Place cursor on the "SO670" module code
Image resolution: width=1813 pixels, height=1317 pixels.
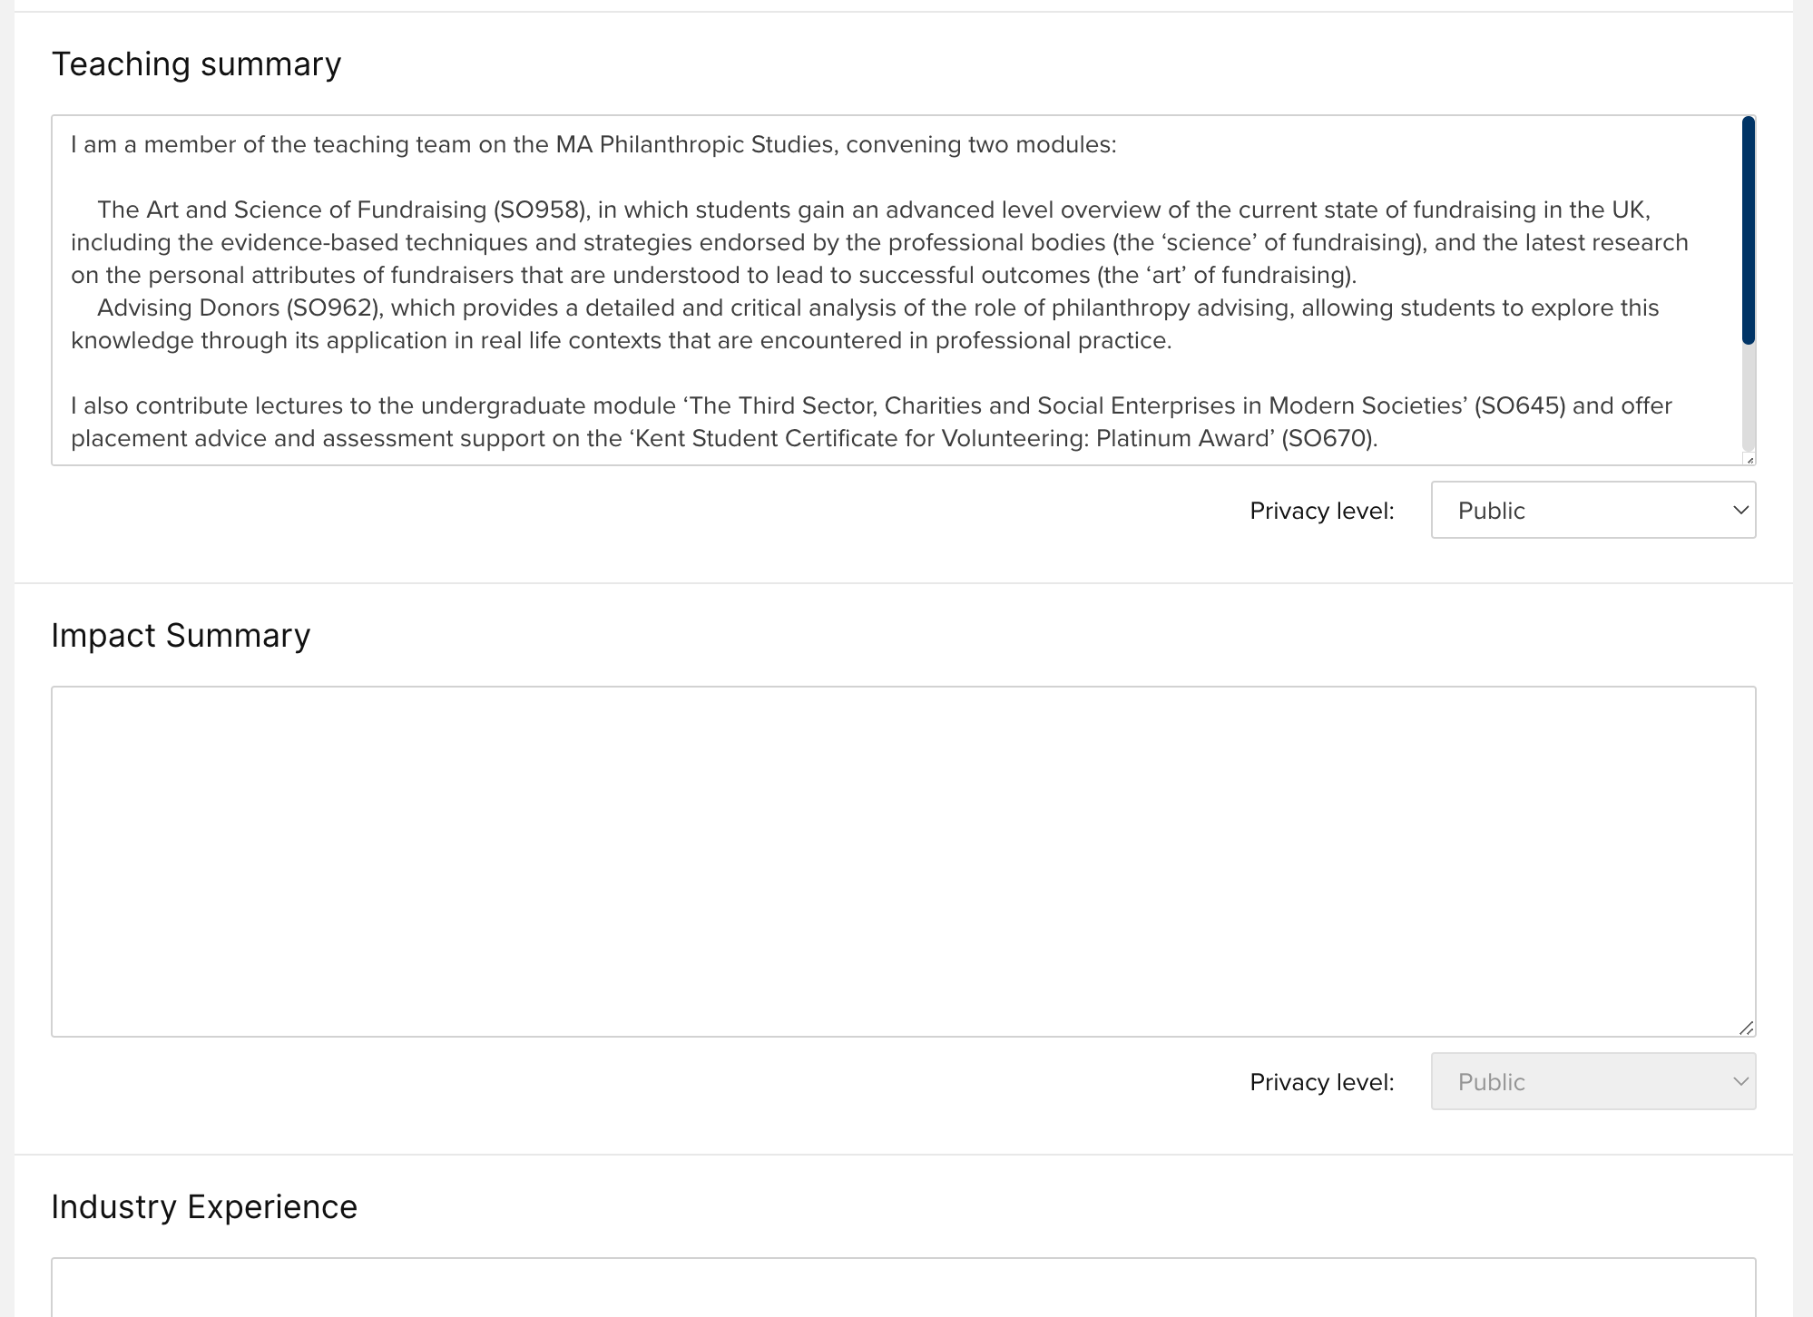pos(1329,439)
